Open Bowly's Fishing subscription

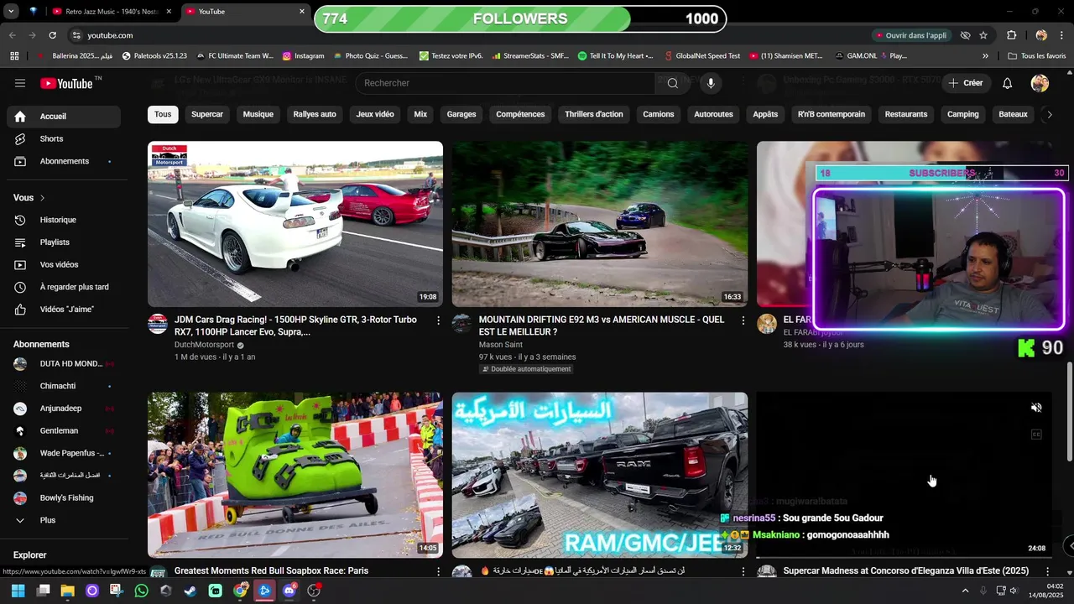coord(64,498)
